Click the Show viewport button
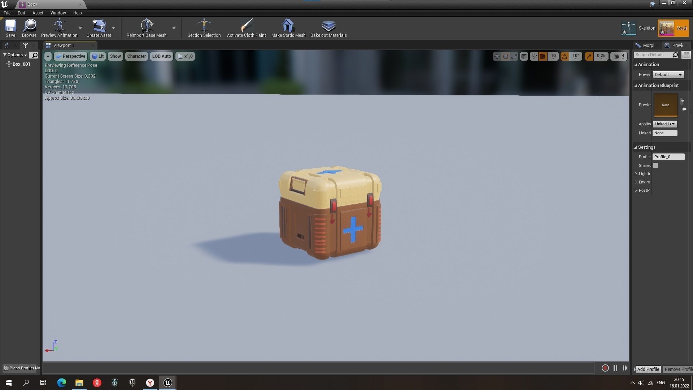 point(115,56)
